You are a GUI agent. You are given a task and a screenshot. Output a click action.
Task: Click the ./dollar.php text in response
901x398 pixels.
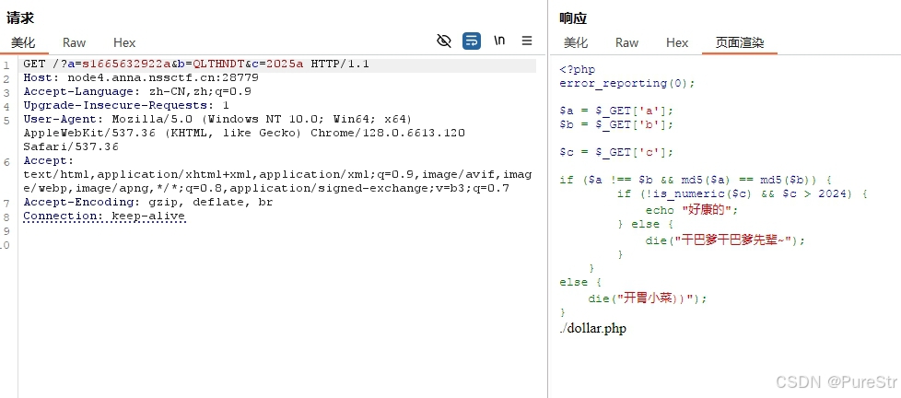point(592,329)
